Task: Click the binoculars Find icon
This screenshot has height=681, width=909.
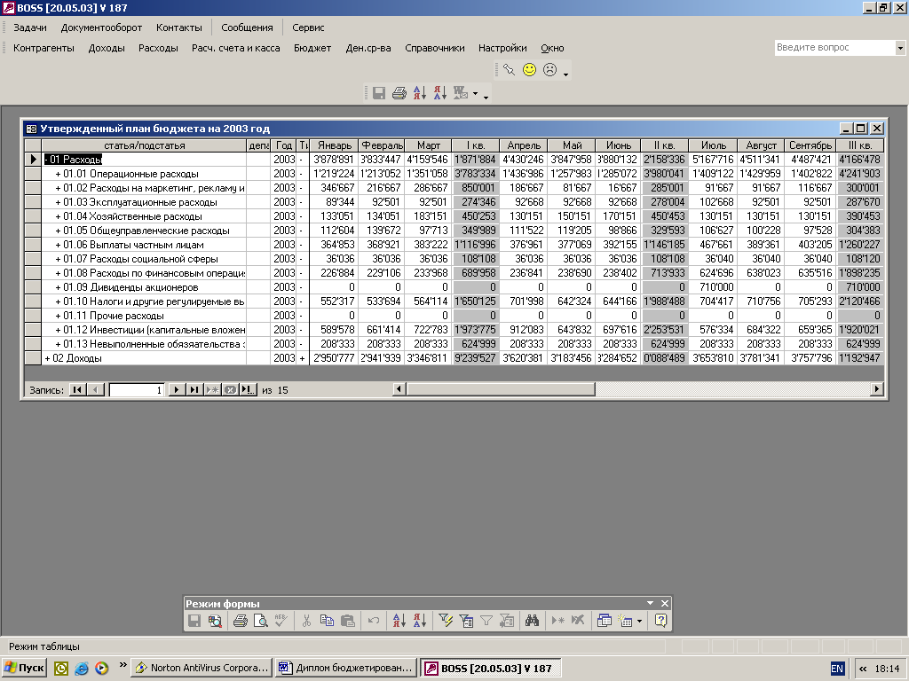Action: tap(533, 622)
